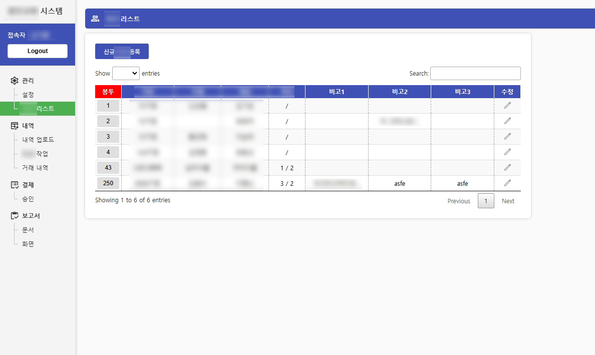
Task: Click the 보고서 section label
Action: [x=31, y=215]
